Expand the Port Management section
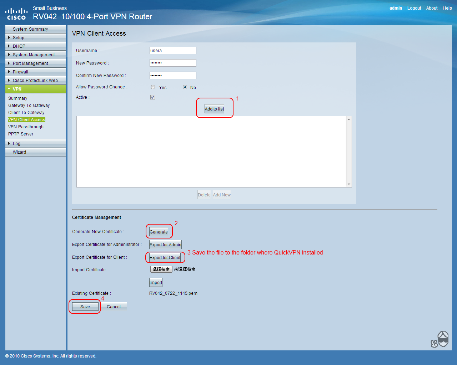457x365 pixels. coord(36,63)
